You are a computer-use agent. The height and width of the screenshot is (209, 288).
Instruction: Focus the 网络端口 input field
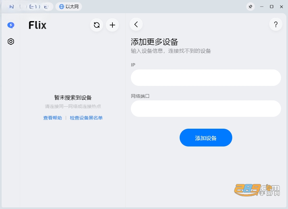pos(206,109)
